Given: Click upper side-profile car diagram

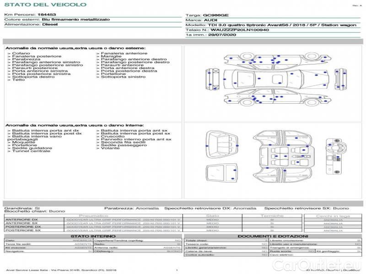Looking at the screenshot, I should (x=277, y=61).
